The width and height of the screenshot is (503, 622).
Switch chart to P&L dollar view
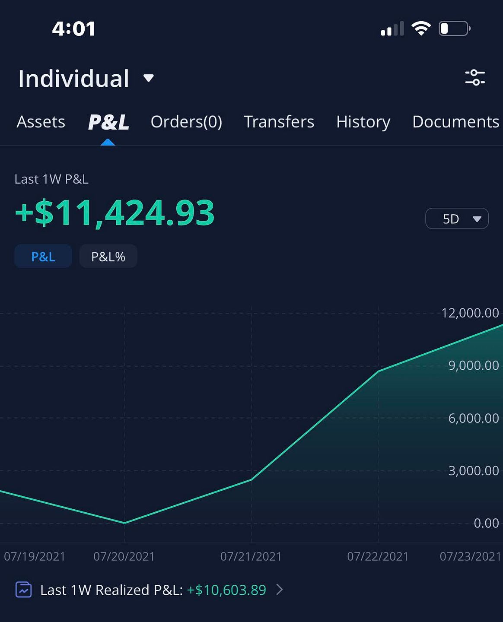pos(43,257)
